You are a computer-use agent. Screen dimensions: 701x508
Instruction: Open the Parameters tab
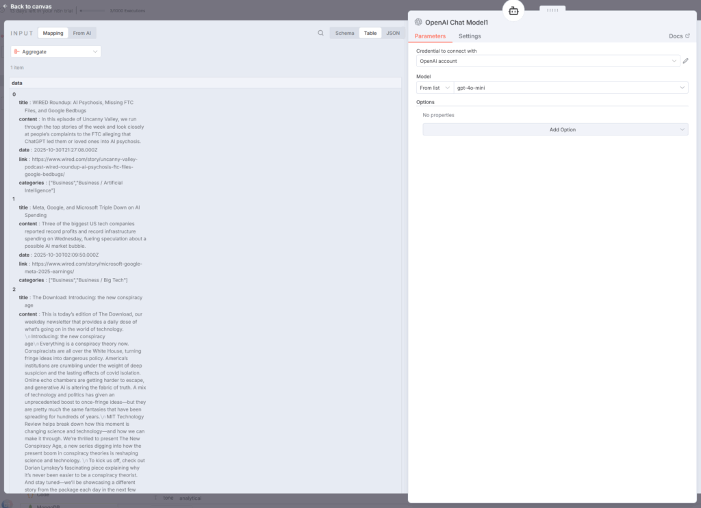point(430,36)
